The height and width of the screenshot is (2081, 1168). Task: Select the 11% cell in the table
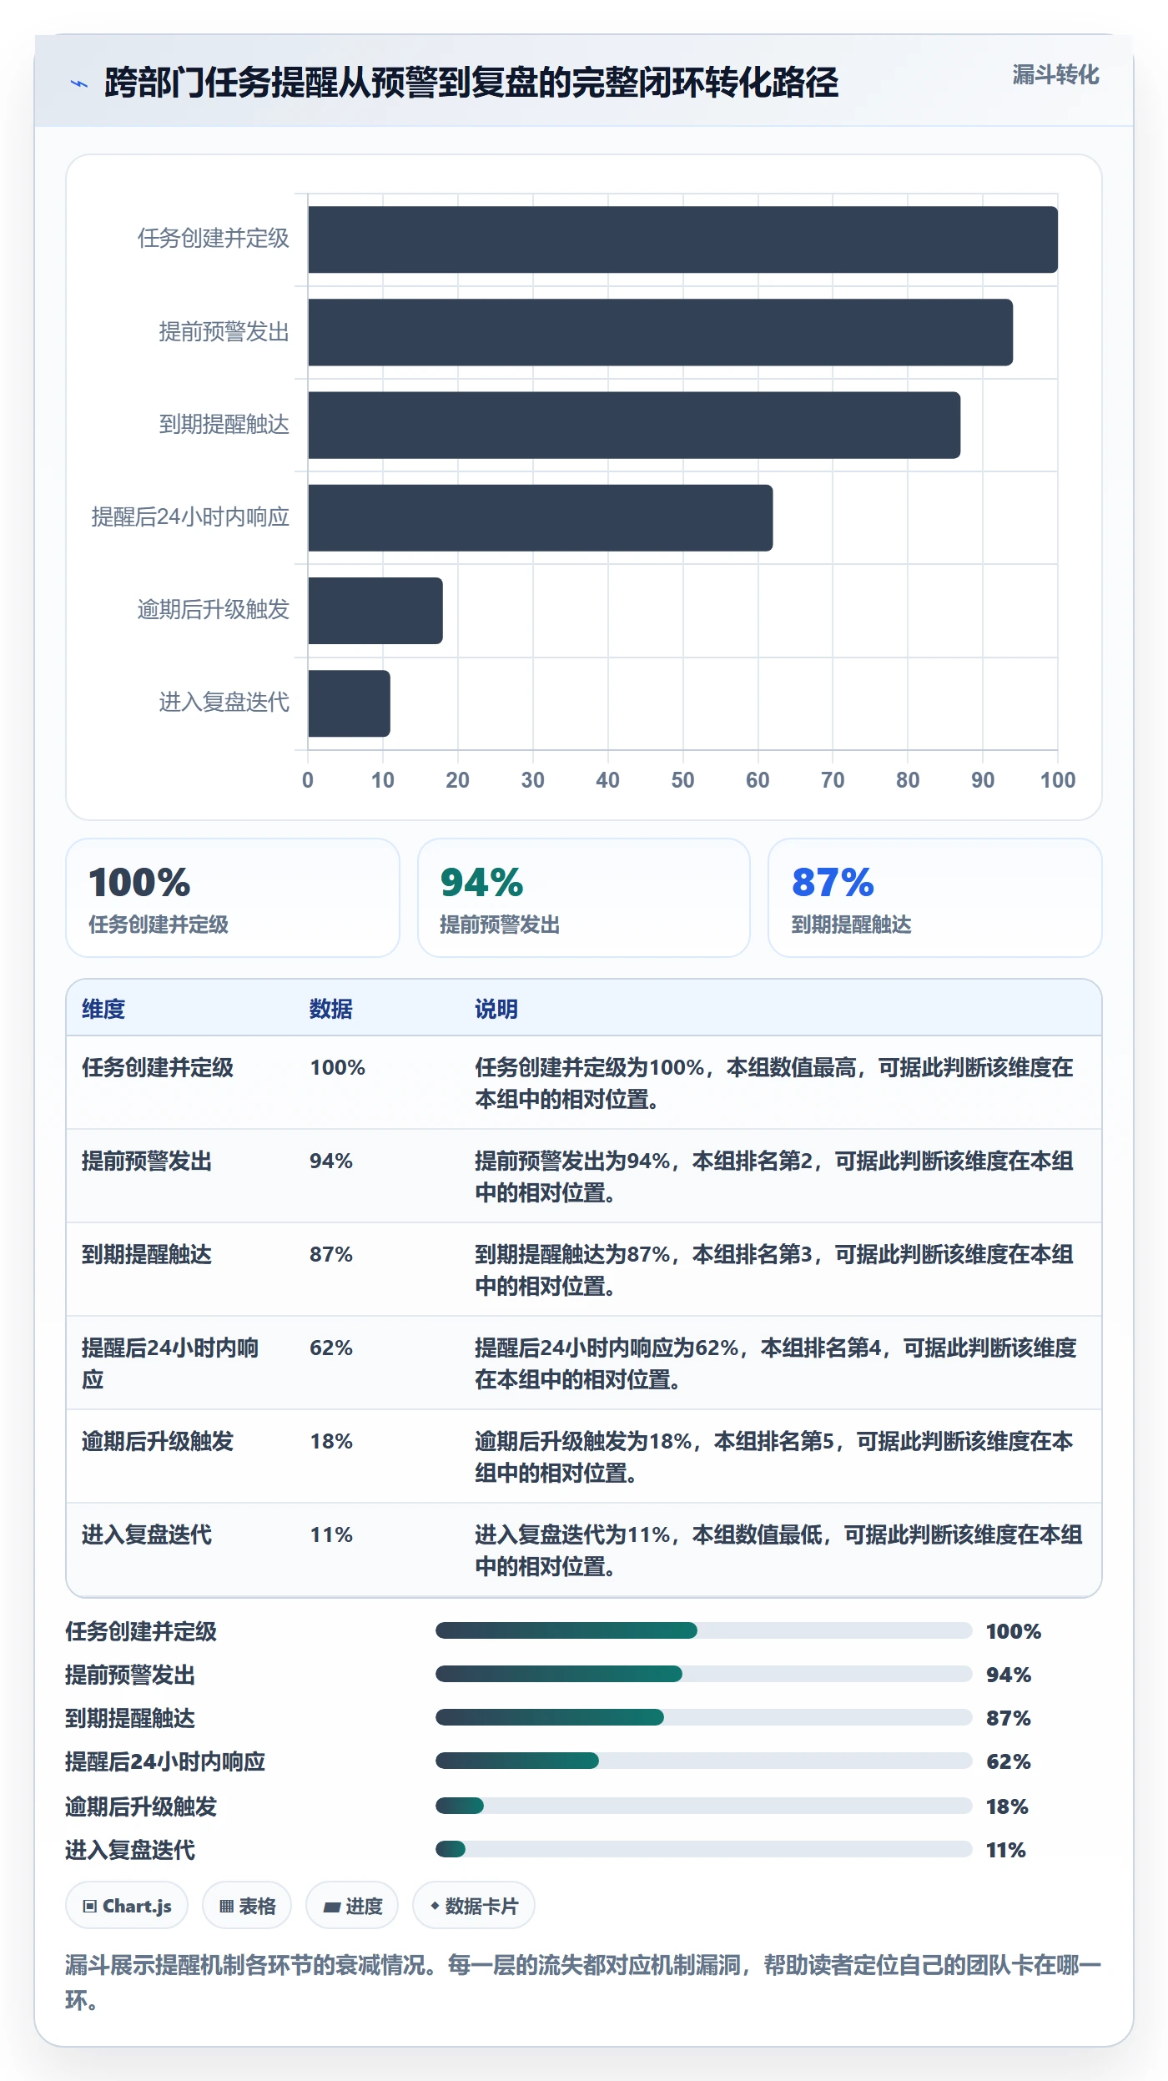[x=331, y=1534]
